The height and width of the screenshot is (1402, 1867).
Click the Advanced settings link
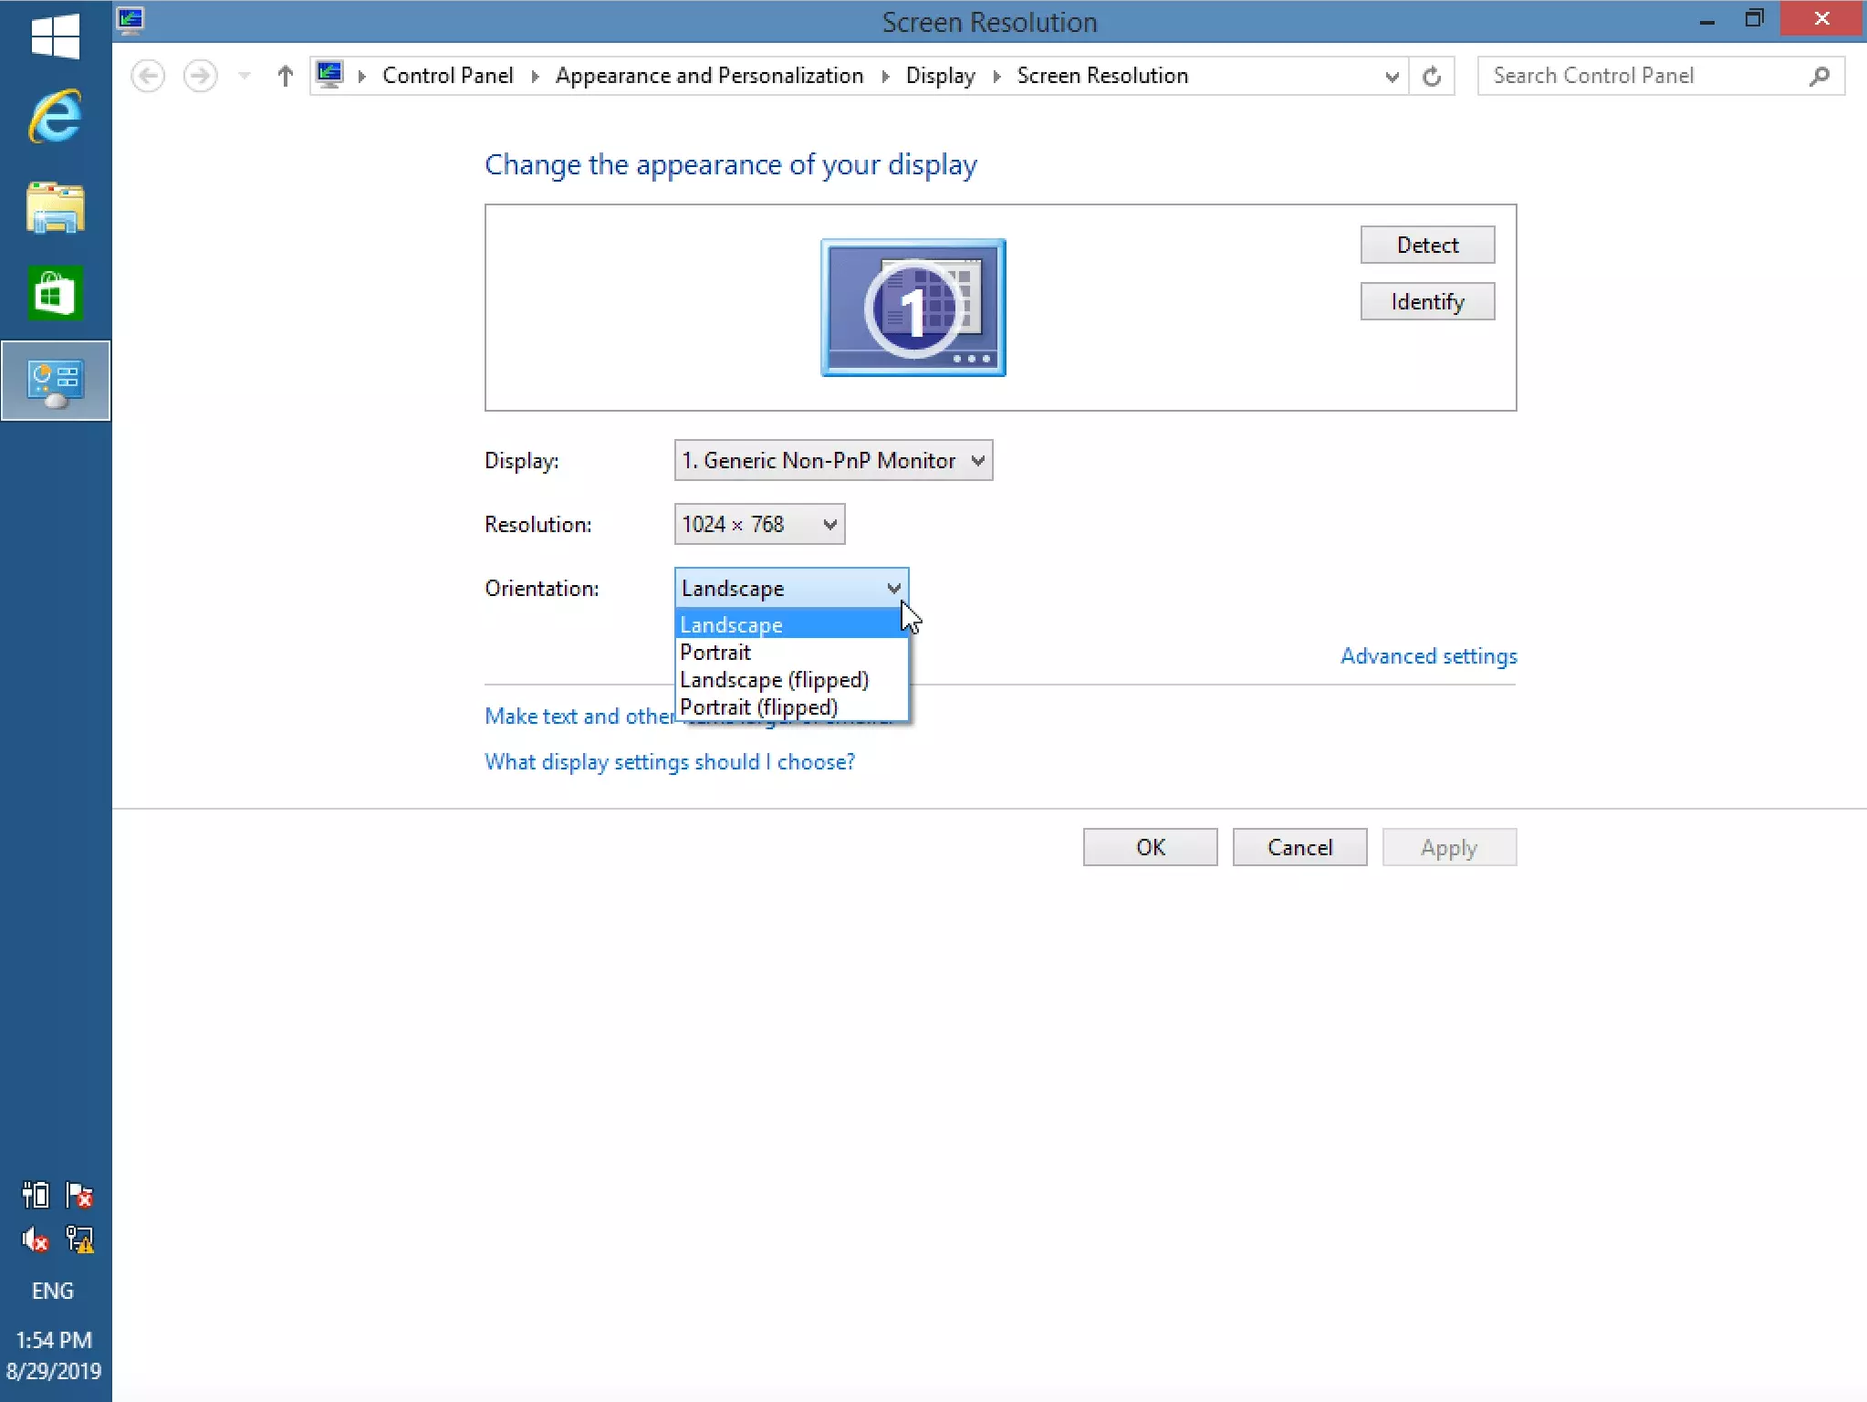click(x=1428, y=655)
